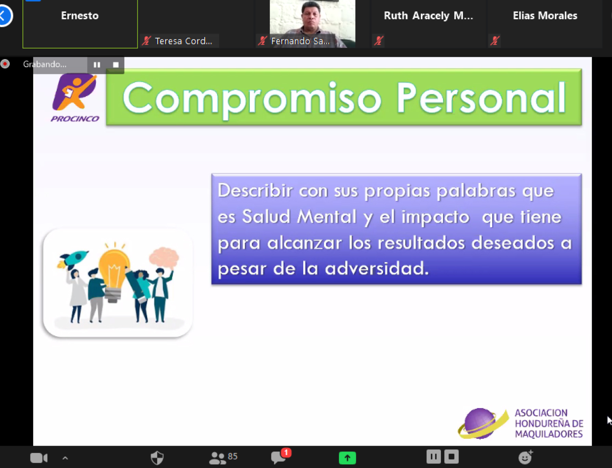Open the Reactions smiley icon
Image resolution: width=612 pixels, height=468 pixels.
click(x=525, y=457)
